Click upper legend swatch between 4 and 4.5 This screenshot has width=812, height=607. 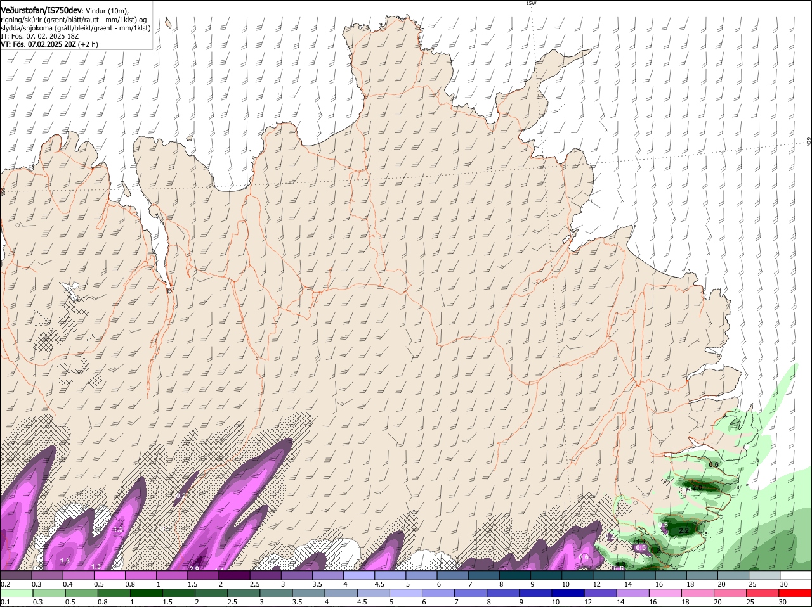360,575
